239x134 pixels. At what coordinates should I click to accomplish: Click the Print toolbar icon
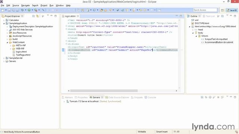[x=17, y=10]
